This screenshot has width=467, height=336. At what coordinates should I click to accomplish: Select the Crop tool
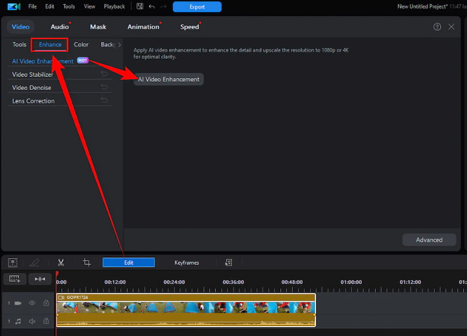click(x=86, y=262)
